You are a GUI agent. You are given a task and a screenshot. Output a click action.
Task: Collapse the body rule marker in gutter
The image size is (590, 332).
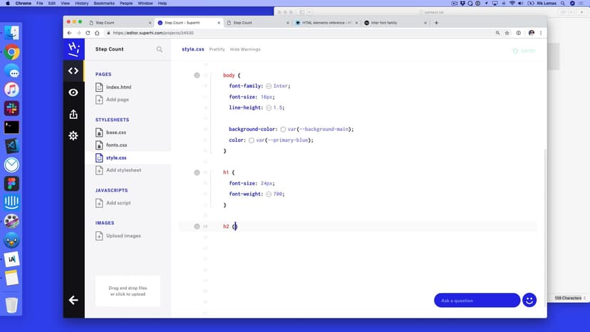197,75
